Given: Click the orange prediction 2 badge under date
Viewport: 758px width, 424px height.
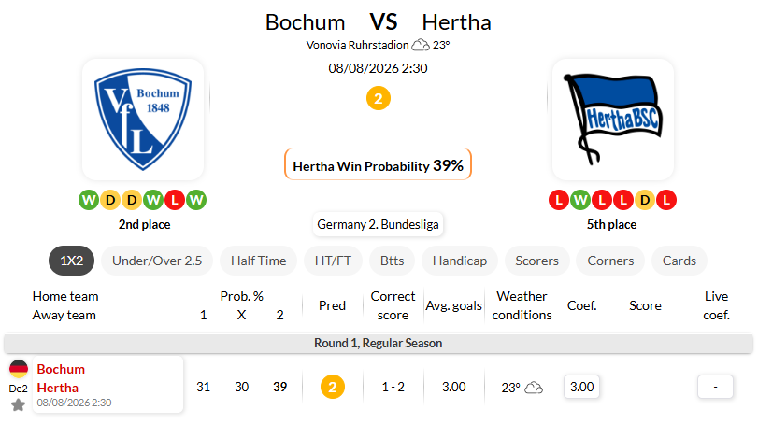Looking at the screenshot, I should click(378, 98).
